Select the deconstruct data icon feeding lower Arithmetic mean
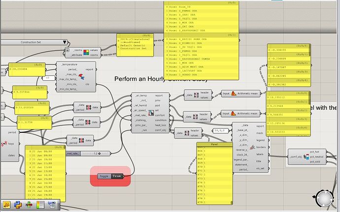This screenshot has width=340, height=212. (195, 117)
